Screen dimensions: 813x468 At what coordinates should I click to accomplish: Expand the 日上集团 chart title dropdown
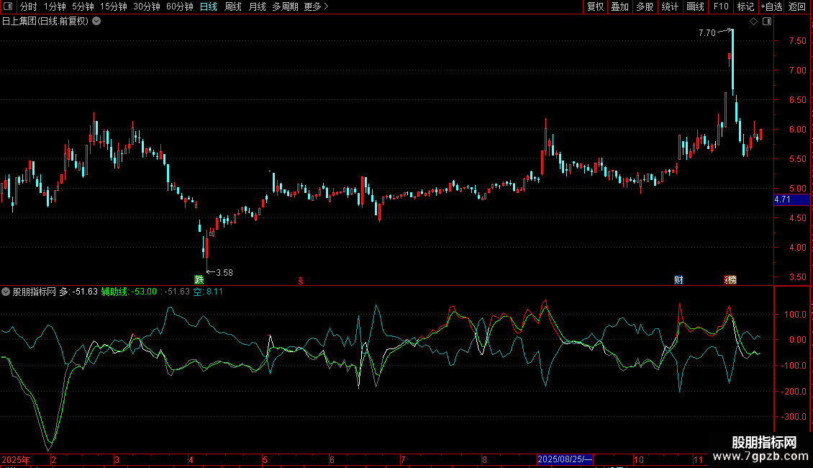coord(96,22)
